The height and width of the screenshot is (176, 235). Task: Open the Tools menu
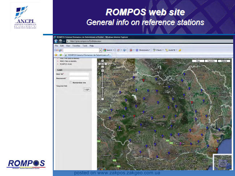pos(85,46)
